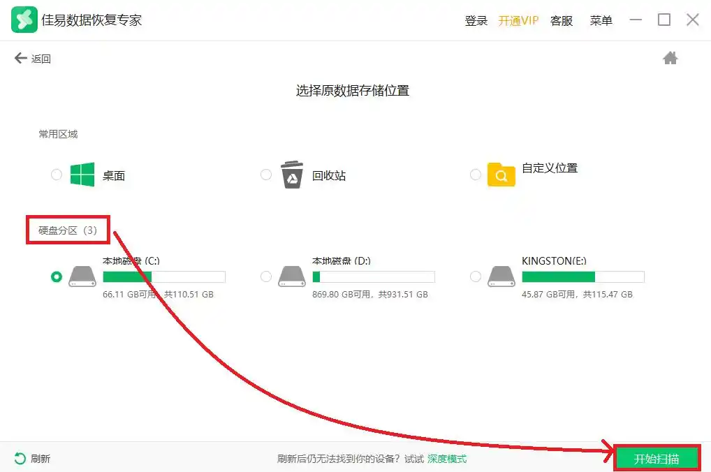
Task: Select the 自定义位置 radio button
Action: [476, 175]
